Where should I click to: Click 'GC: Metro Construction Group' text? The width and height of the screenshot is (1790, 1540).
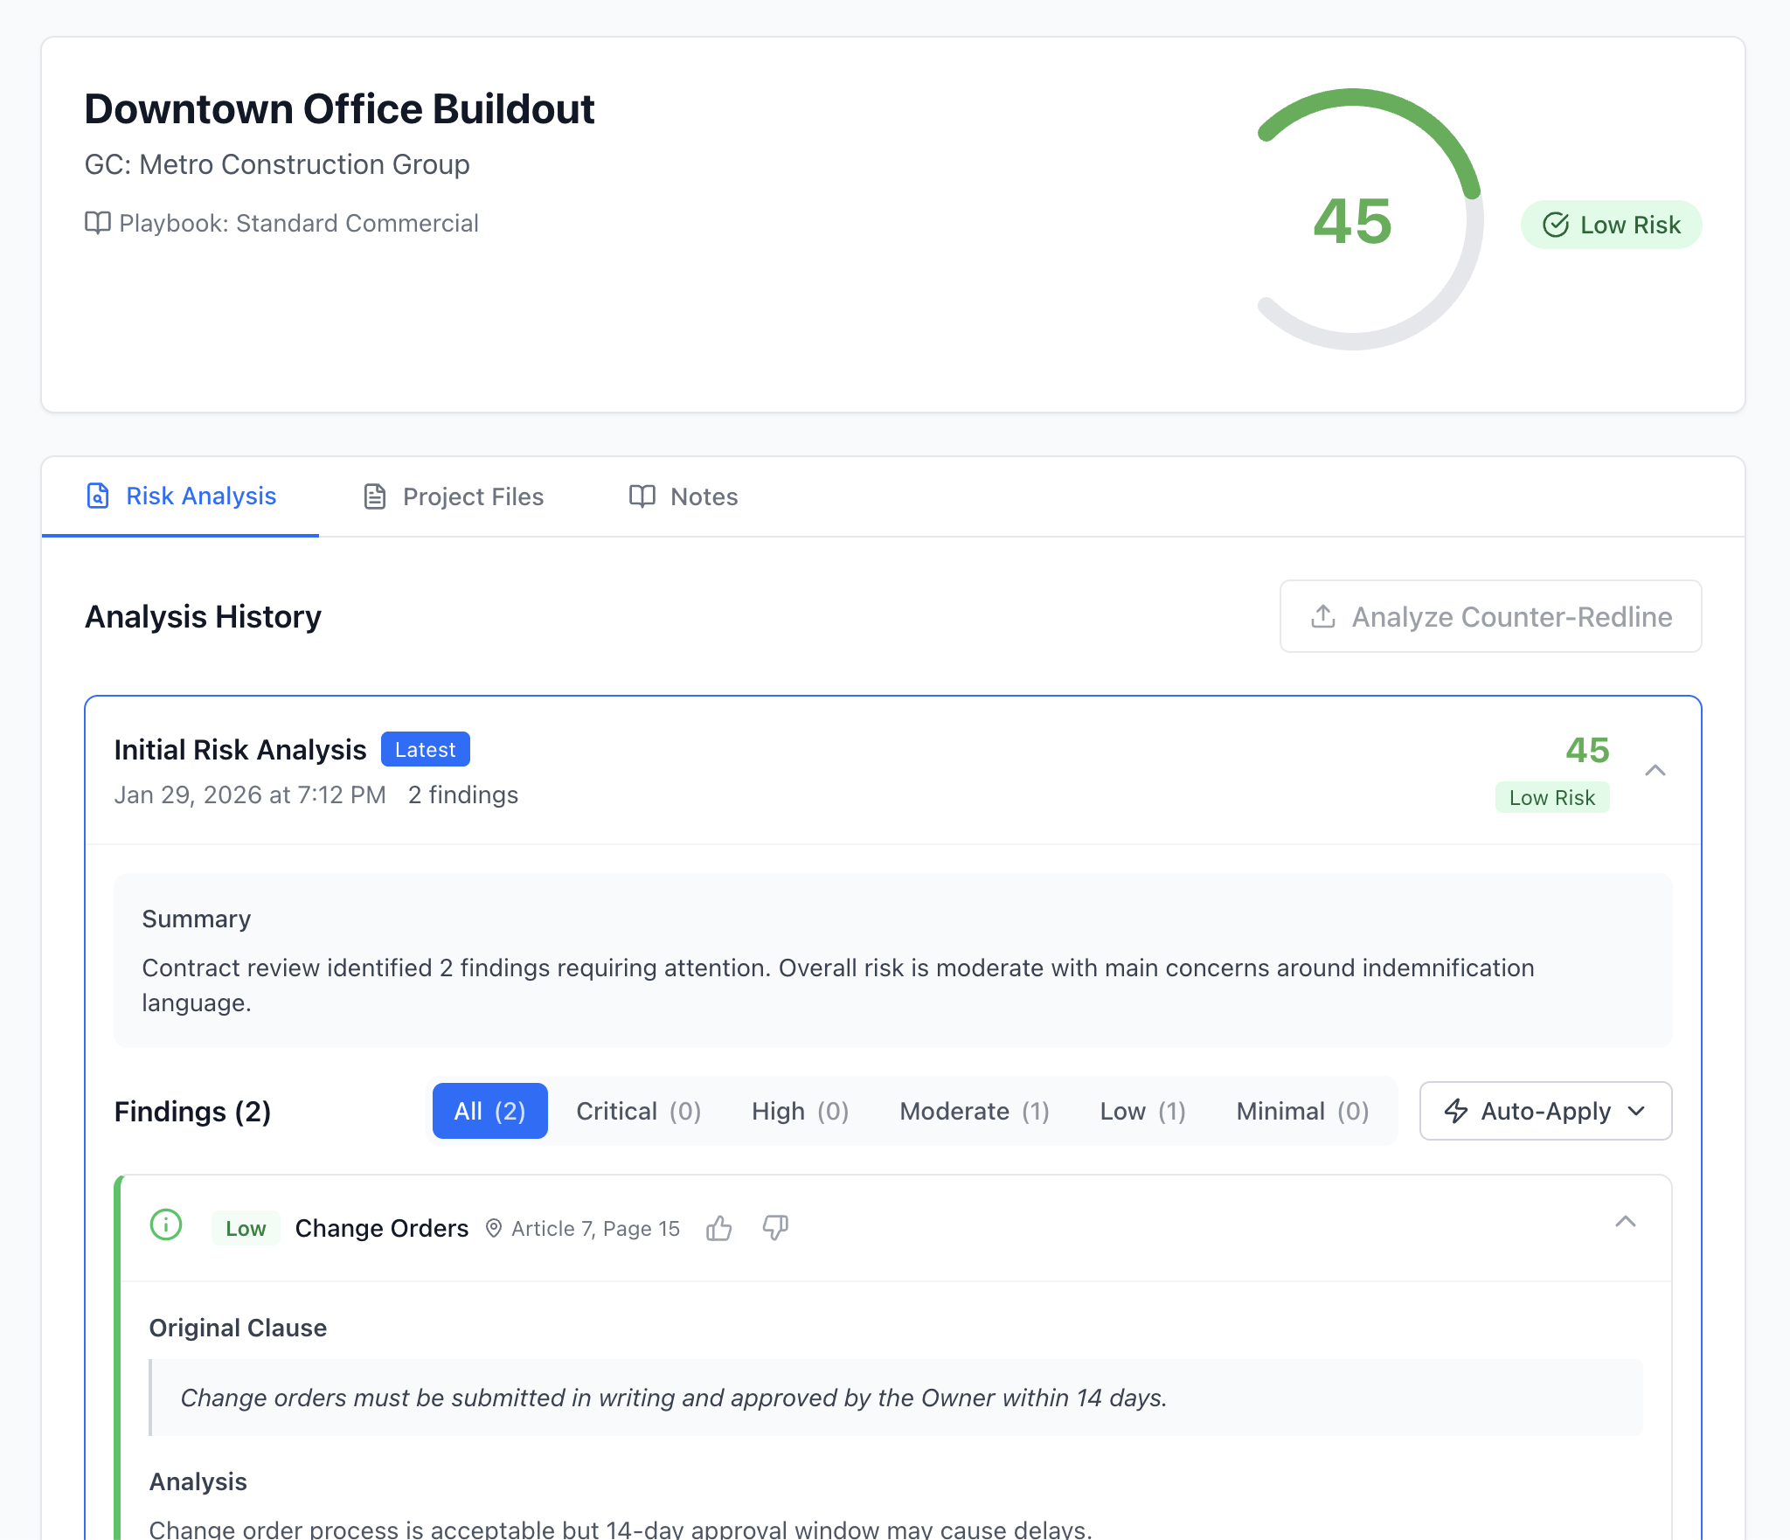pos(277,164)
